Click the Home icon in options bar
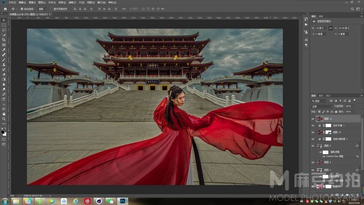 [x=5, y=9]
